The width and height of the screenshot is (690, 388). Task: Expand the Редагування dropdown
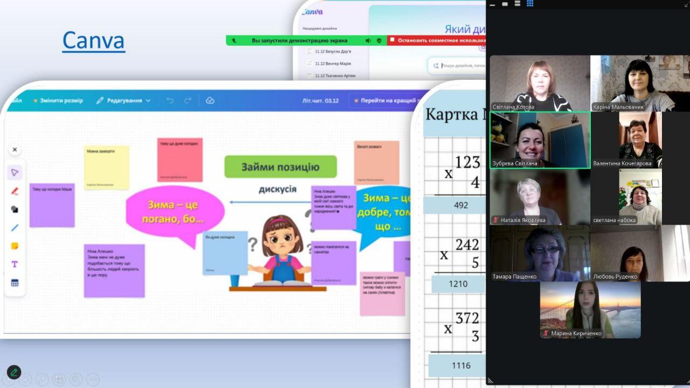coord(124,101)
